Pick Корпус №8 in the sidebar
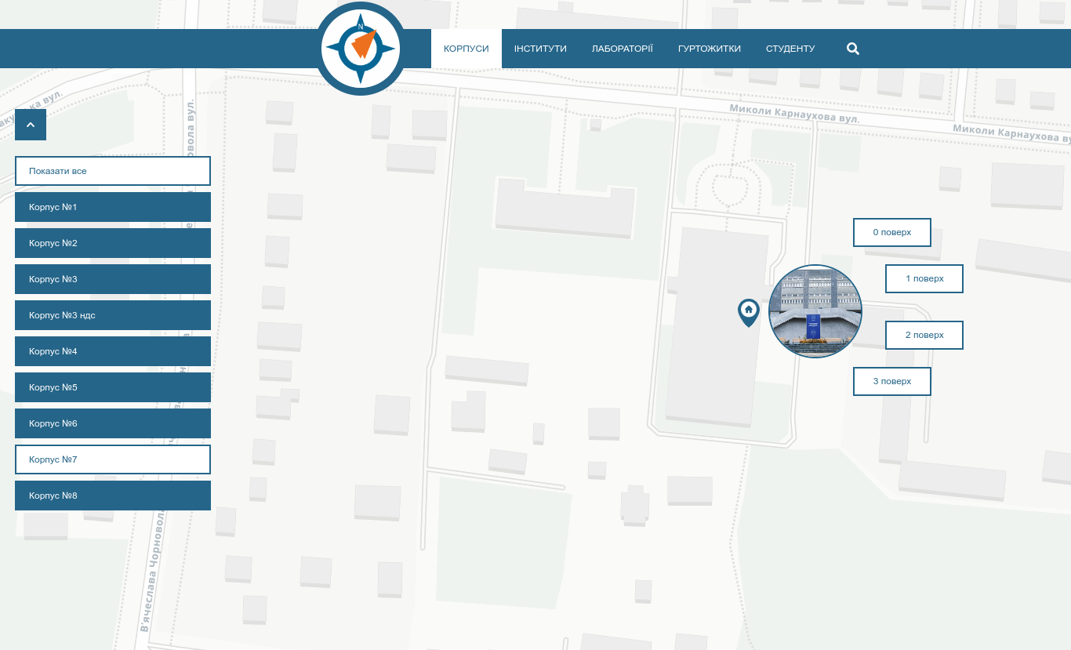 (x=113, y=496)
